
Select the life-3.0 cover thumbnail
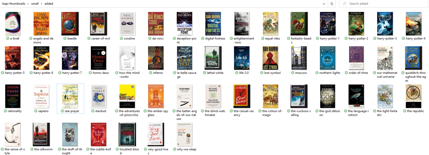pyautogui.click(x=242, y=58)
